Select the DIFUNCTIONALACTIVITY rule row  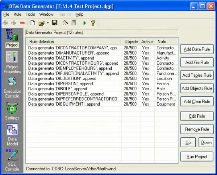point(102,73)
